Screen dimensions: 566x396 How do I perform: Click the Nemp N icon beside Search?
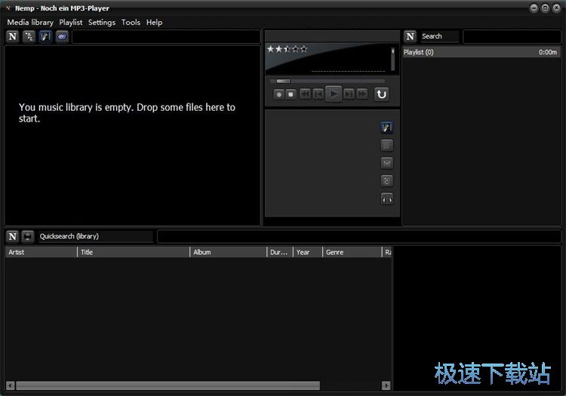410,36
